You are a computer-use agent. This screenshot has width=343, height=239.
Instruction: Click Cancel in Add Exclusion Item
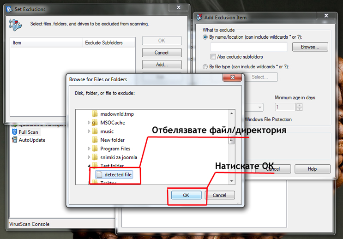pos(273,169)
